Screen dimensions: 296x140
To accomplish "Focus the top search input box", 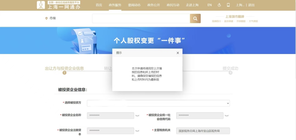I will click(141, 18).
